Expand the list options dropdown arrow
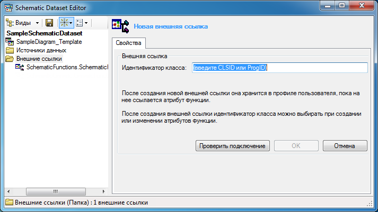The width and height of the screenshot is (378, 212). coord(86,23)
